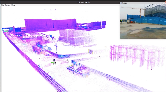Open the Panels menu
This screenshot has width=166, height=92.
point(8,5)
